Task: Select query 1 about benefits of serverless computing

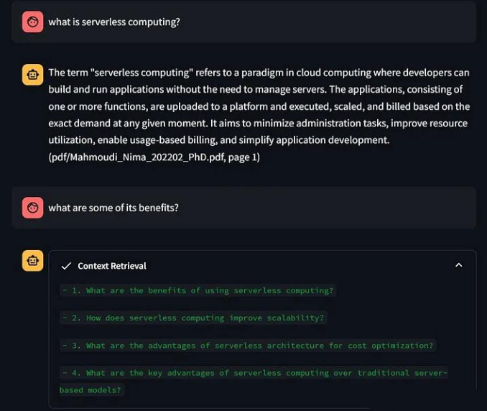Action: point(198,291)
